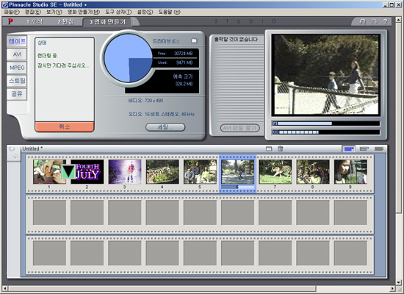Select highlighted clip 6 thumbnail

tap(237, 172)
